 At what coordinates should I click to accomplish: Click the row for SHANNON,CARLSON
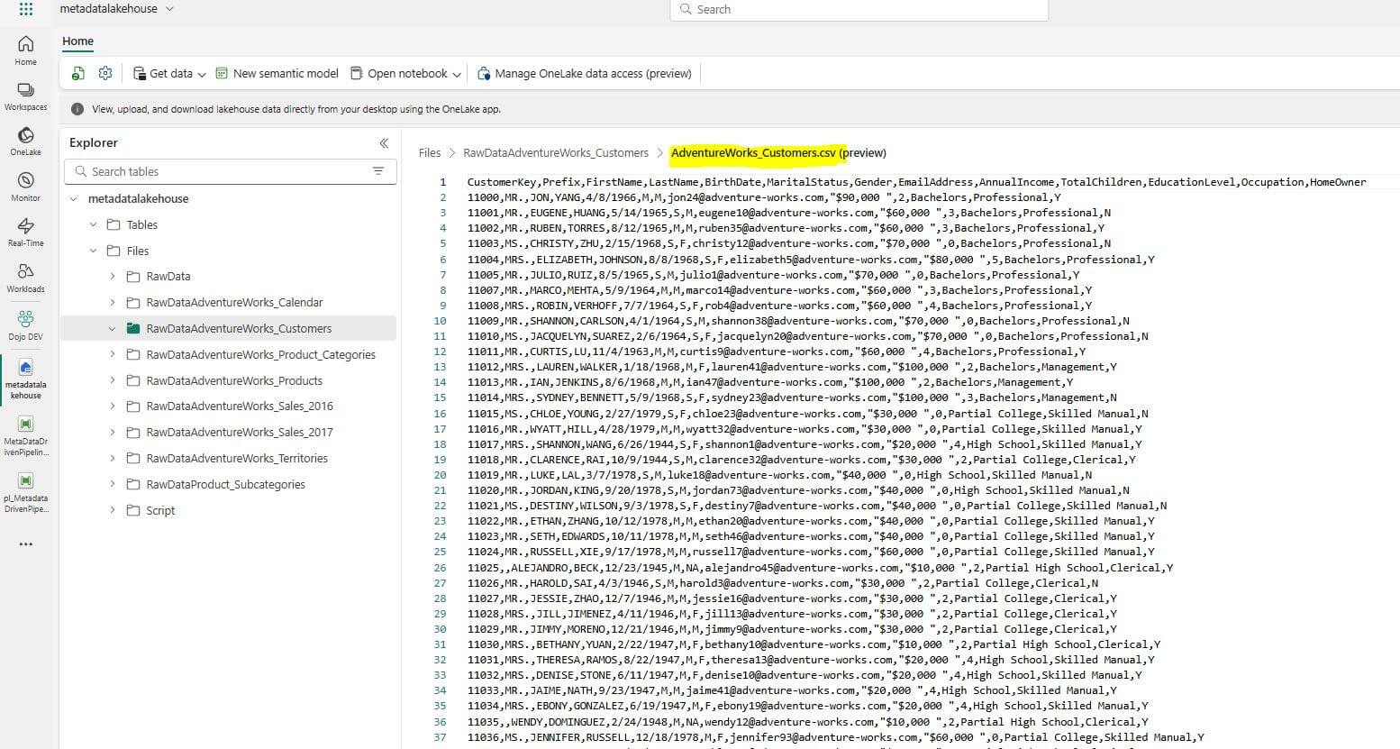[798, 321]
